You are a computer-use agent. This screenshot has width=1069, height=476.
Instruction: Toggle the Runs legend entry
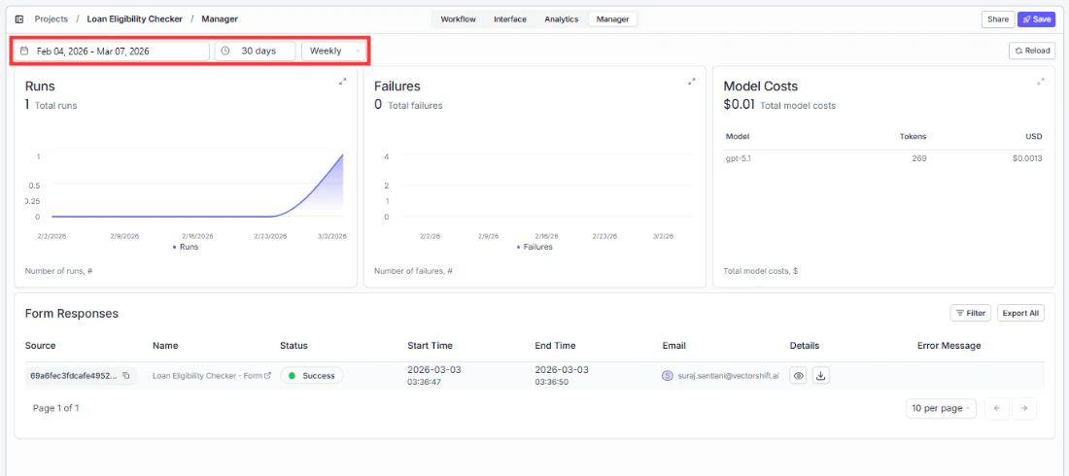point(186,247)
